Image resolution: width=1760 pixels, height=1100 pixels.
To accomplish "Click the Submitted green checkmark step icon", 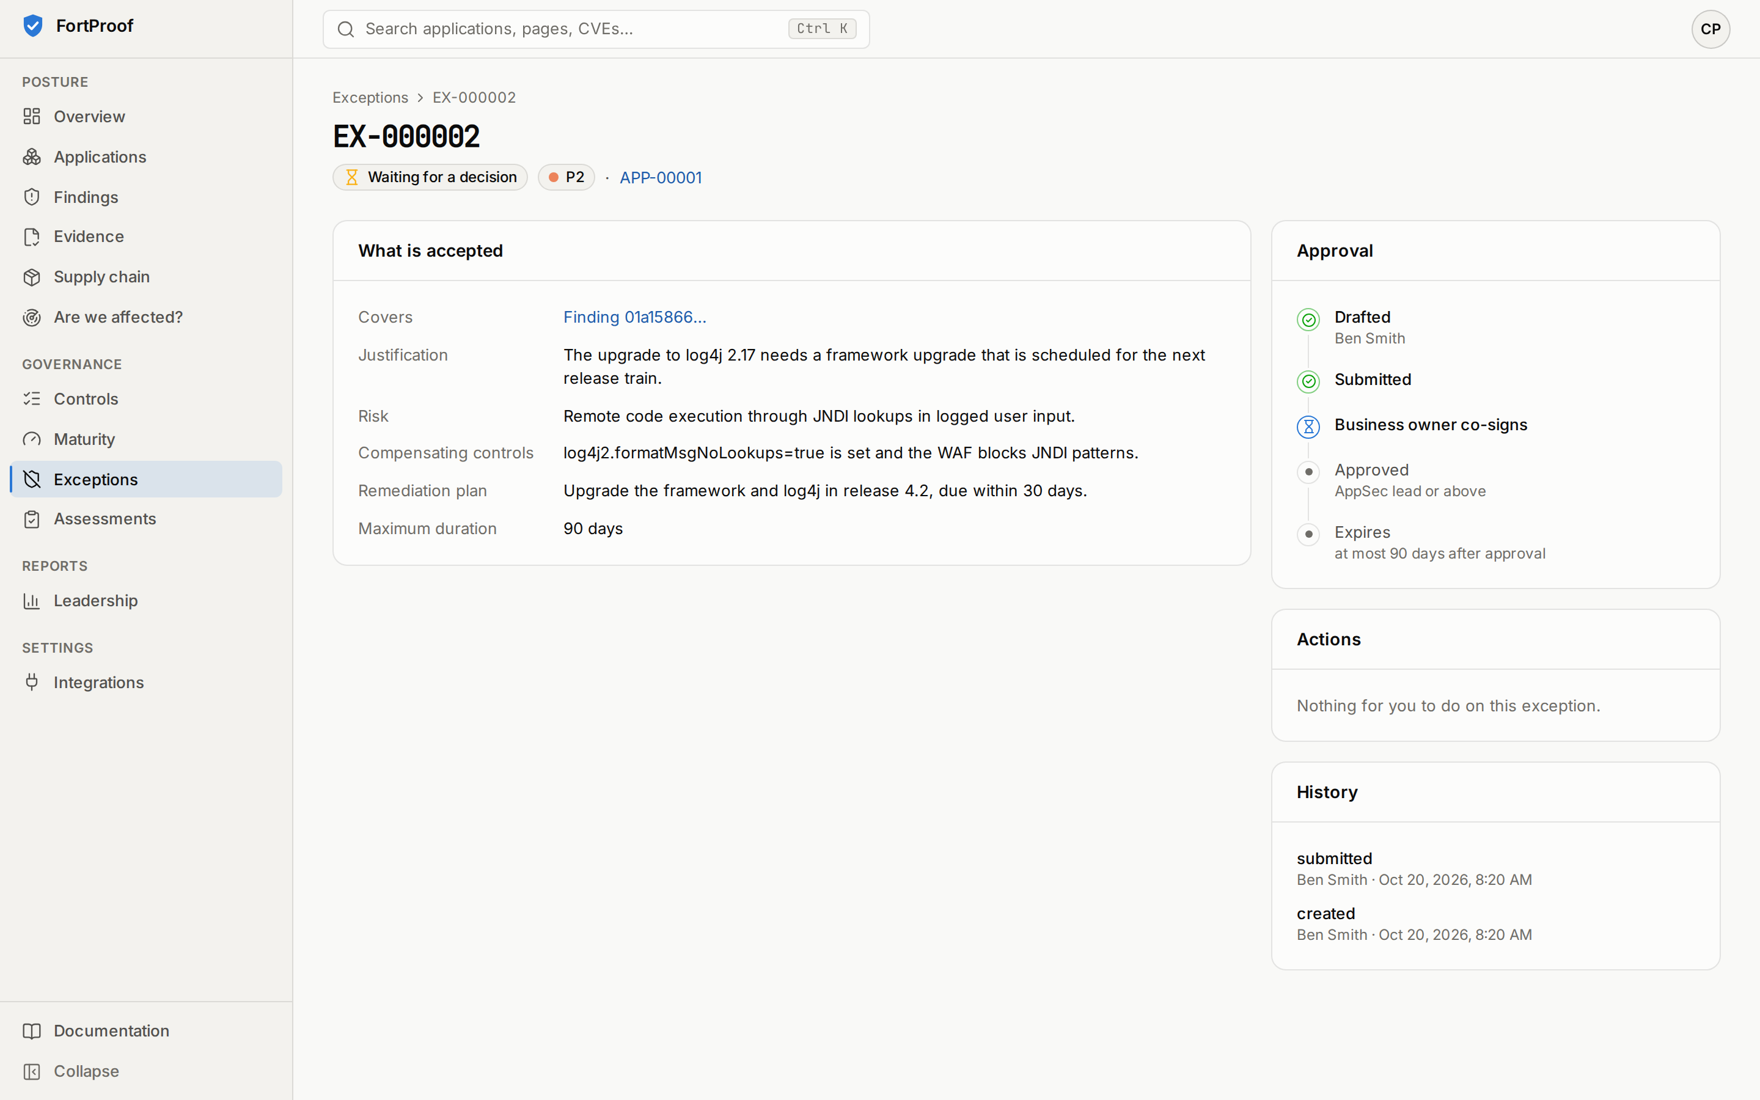I will pos(1308,381).
